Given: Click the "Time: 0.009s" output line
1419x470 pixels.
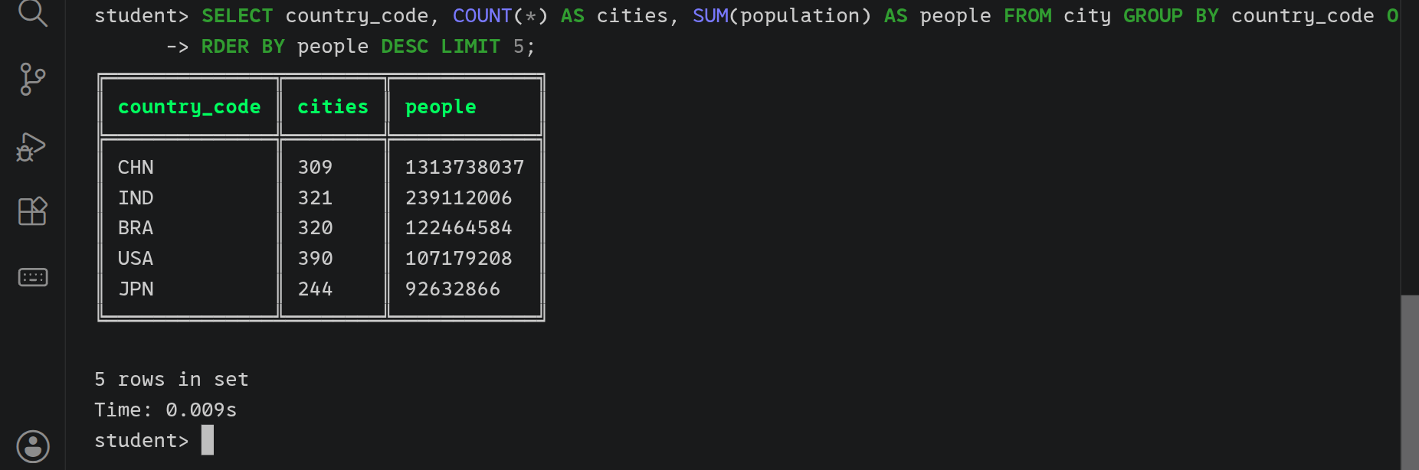Looking at the screenshot, I should click(165, 410).
